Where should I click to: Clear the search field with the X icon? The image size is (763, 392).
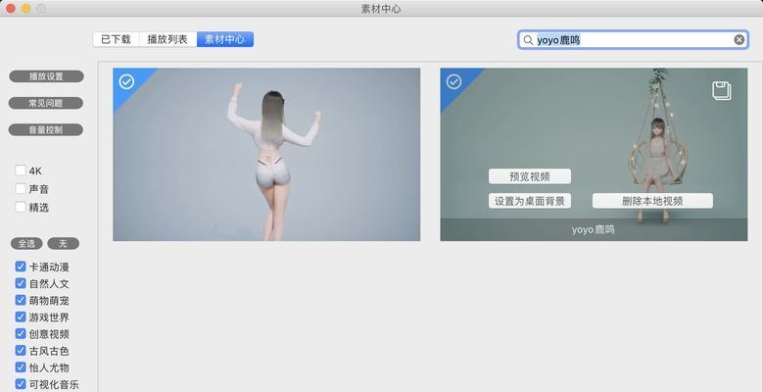739,40
